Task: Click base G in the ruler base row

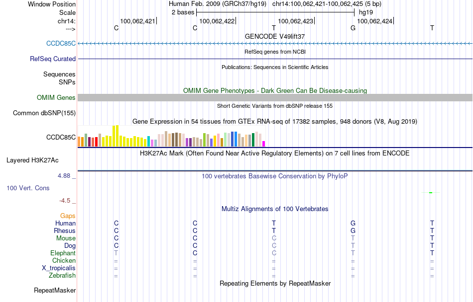Action: tap(353, 28)
